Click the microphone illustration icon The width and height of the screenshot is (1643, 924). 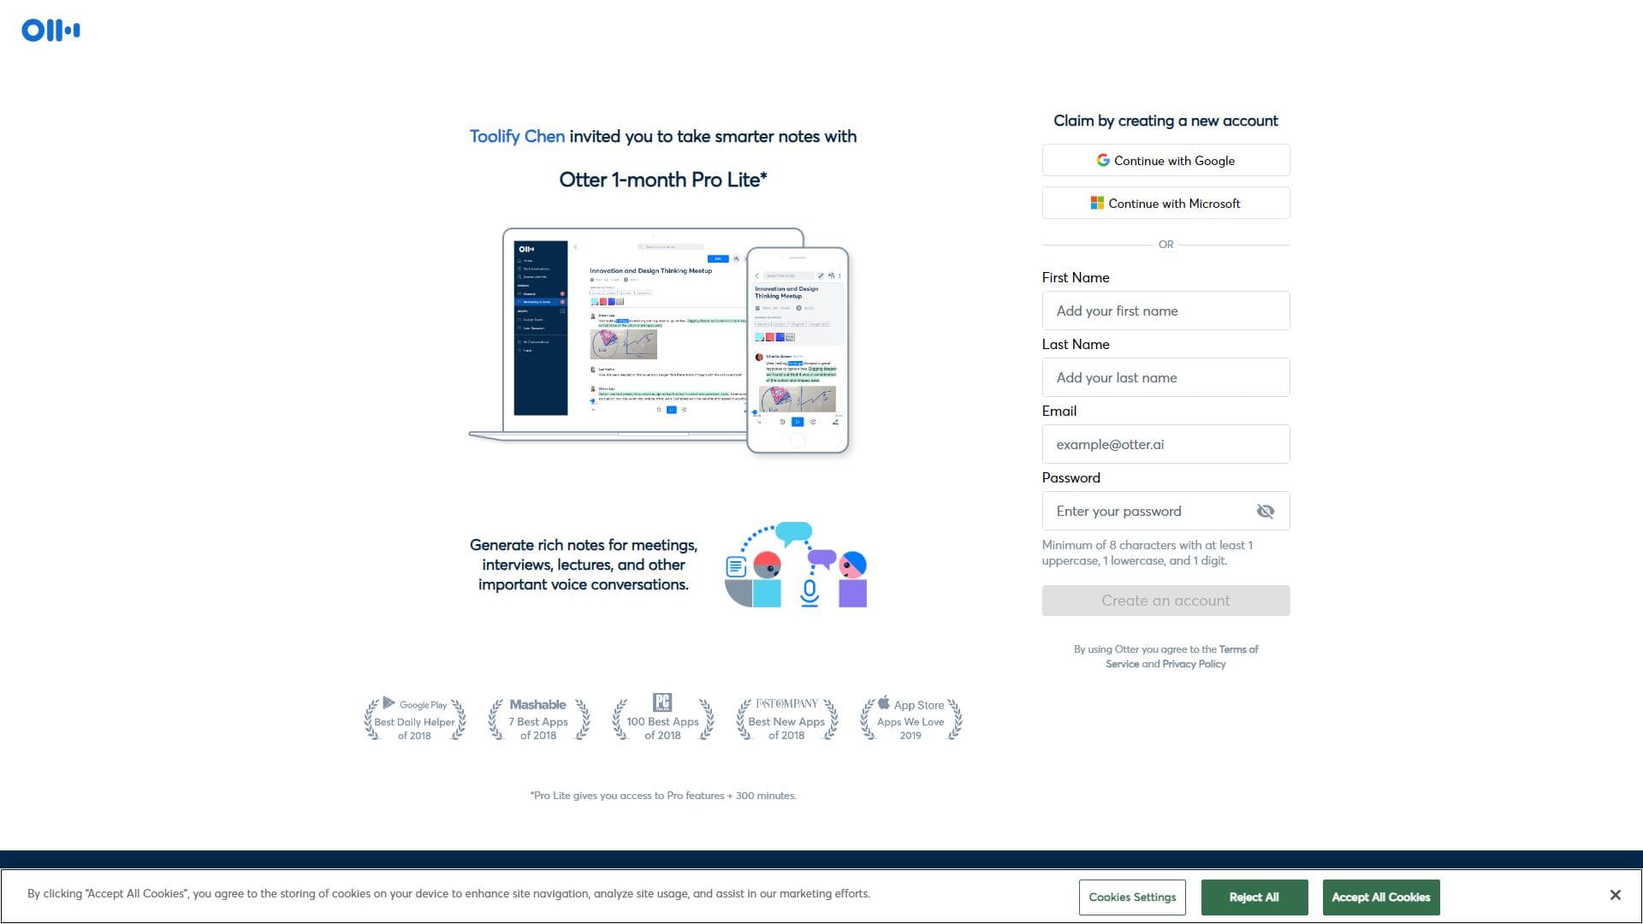810,591
